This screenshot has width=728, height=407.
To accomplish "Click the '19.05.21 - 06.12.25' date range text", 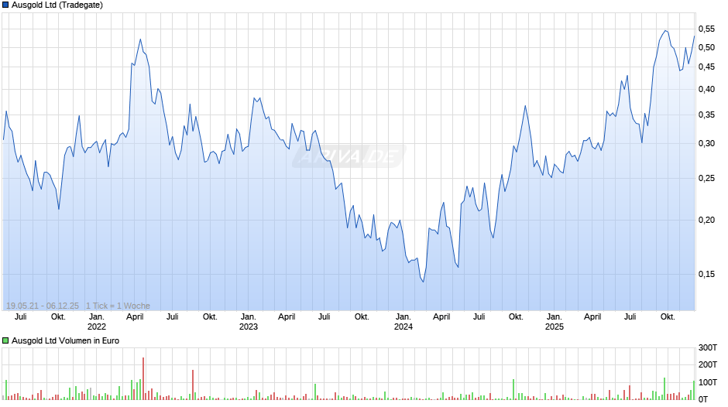I will (43, 306).
